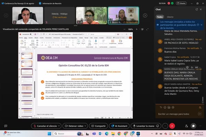Select the Todos chat tab
The height and width of the screenshot is (137, 206).
point(160,17)
